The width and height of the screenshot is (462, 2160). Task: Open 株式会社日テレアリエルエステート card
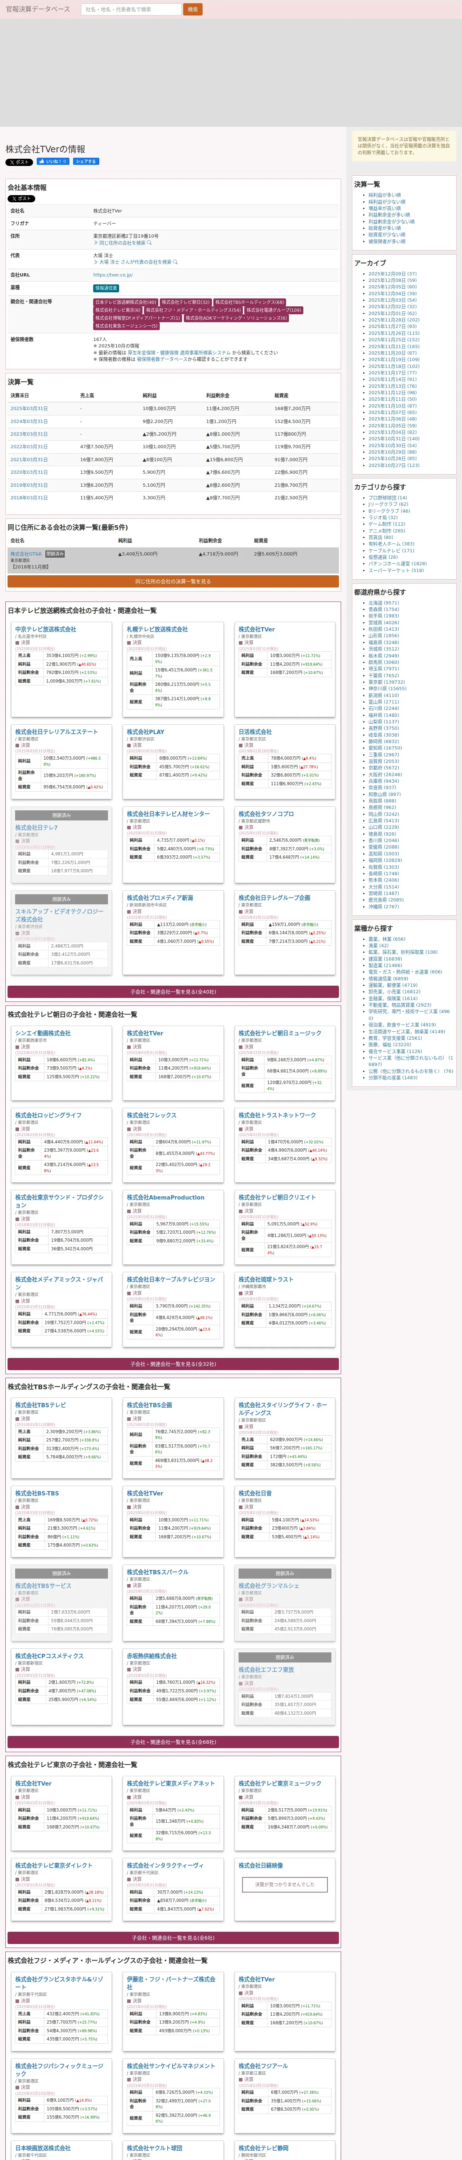pos(56,731)
